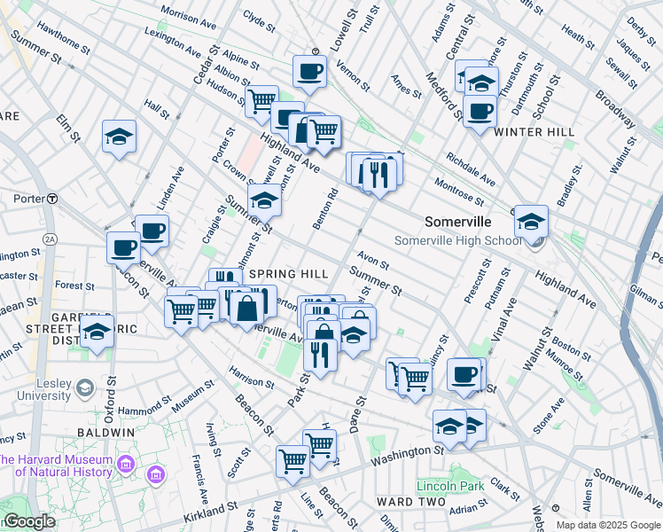Select the shopping cart marker above Line St
Image resolution: width=663 pixels, height=532 pixels.
point(293,462)
